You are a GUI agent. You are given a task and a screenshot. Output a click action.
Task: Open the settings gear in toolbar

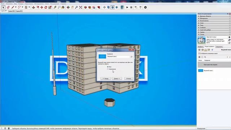pyautogui.click(x=145, y=7)
